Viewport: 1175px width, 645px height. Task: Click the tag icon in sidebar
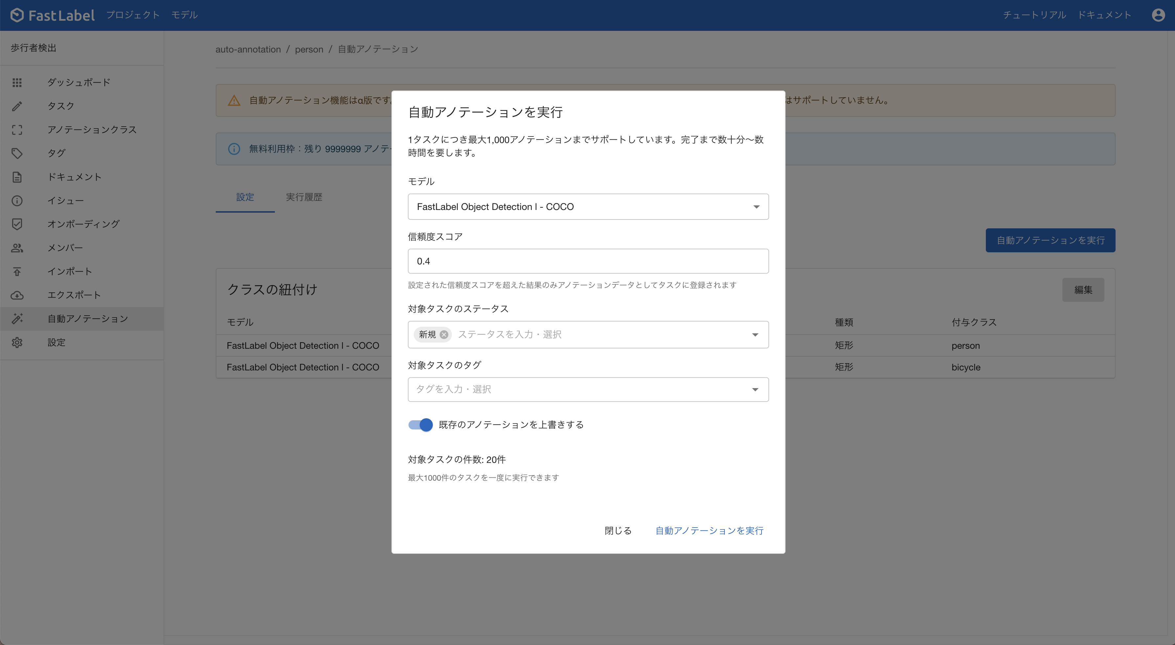pos(17,153)
